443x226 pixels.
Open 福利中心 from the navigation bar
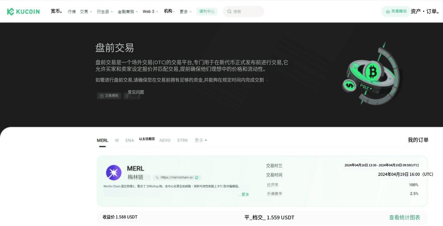coord(207,12)
